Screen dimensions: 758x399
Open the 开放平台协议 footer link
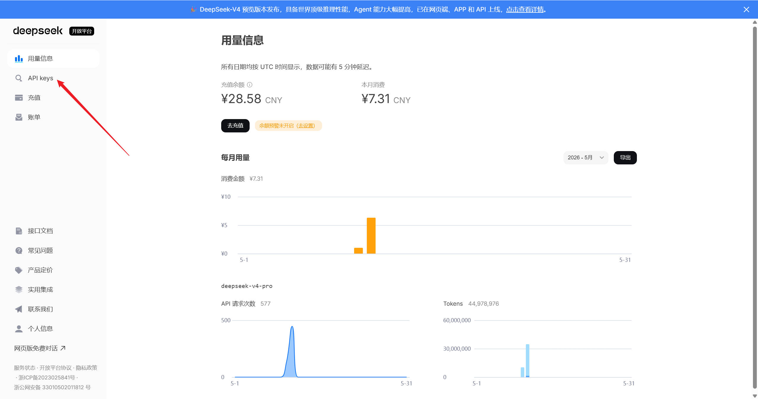(x=56, y=368)
